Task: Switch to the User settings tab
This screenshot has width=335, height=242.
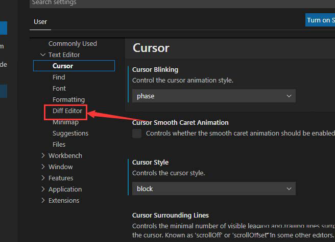Action: tap(40, 21)
